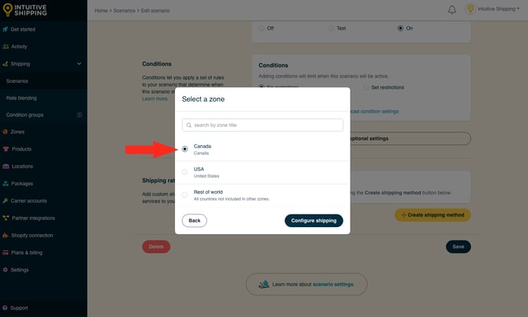Viewport: 528px width, 317px height.
Task: Open the Support sidebar item
Action: point(19,308)
